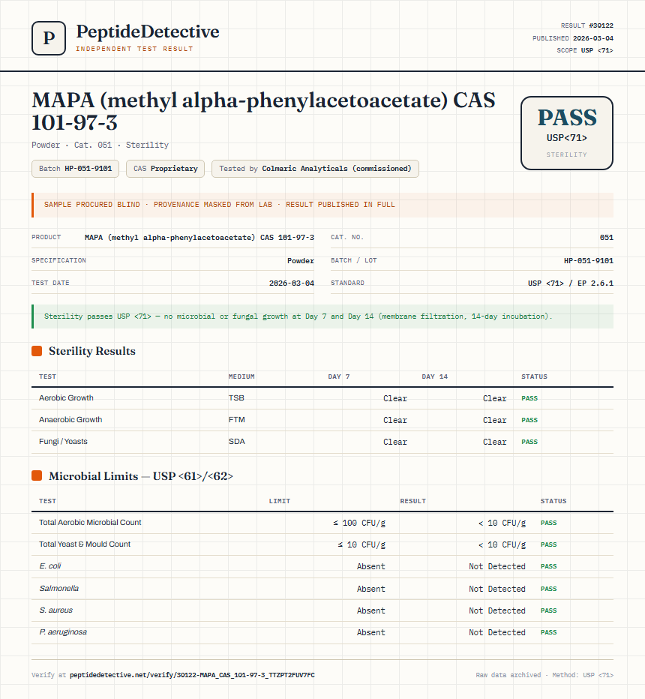Screen dimensions: 645x699
Task: Click the FTM medium cell
Action: coord(237,420)
